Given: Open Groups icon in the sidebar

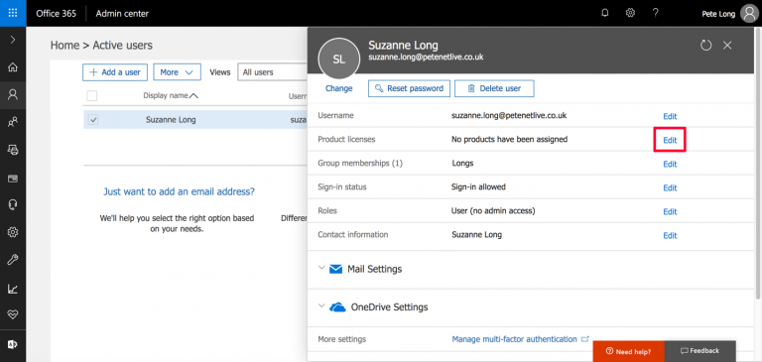Looking at the screenshot, I should pos(13,122).
